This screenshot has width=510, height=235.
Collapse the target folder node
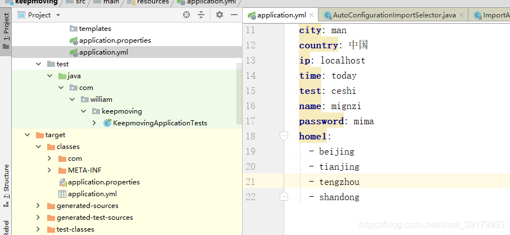tap(28, 135)
